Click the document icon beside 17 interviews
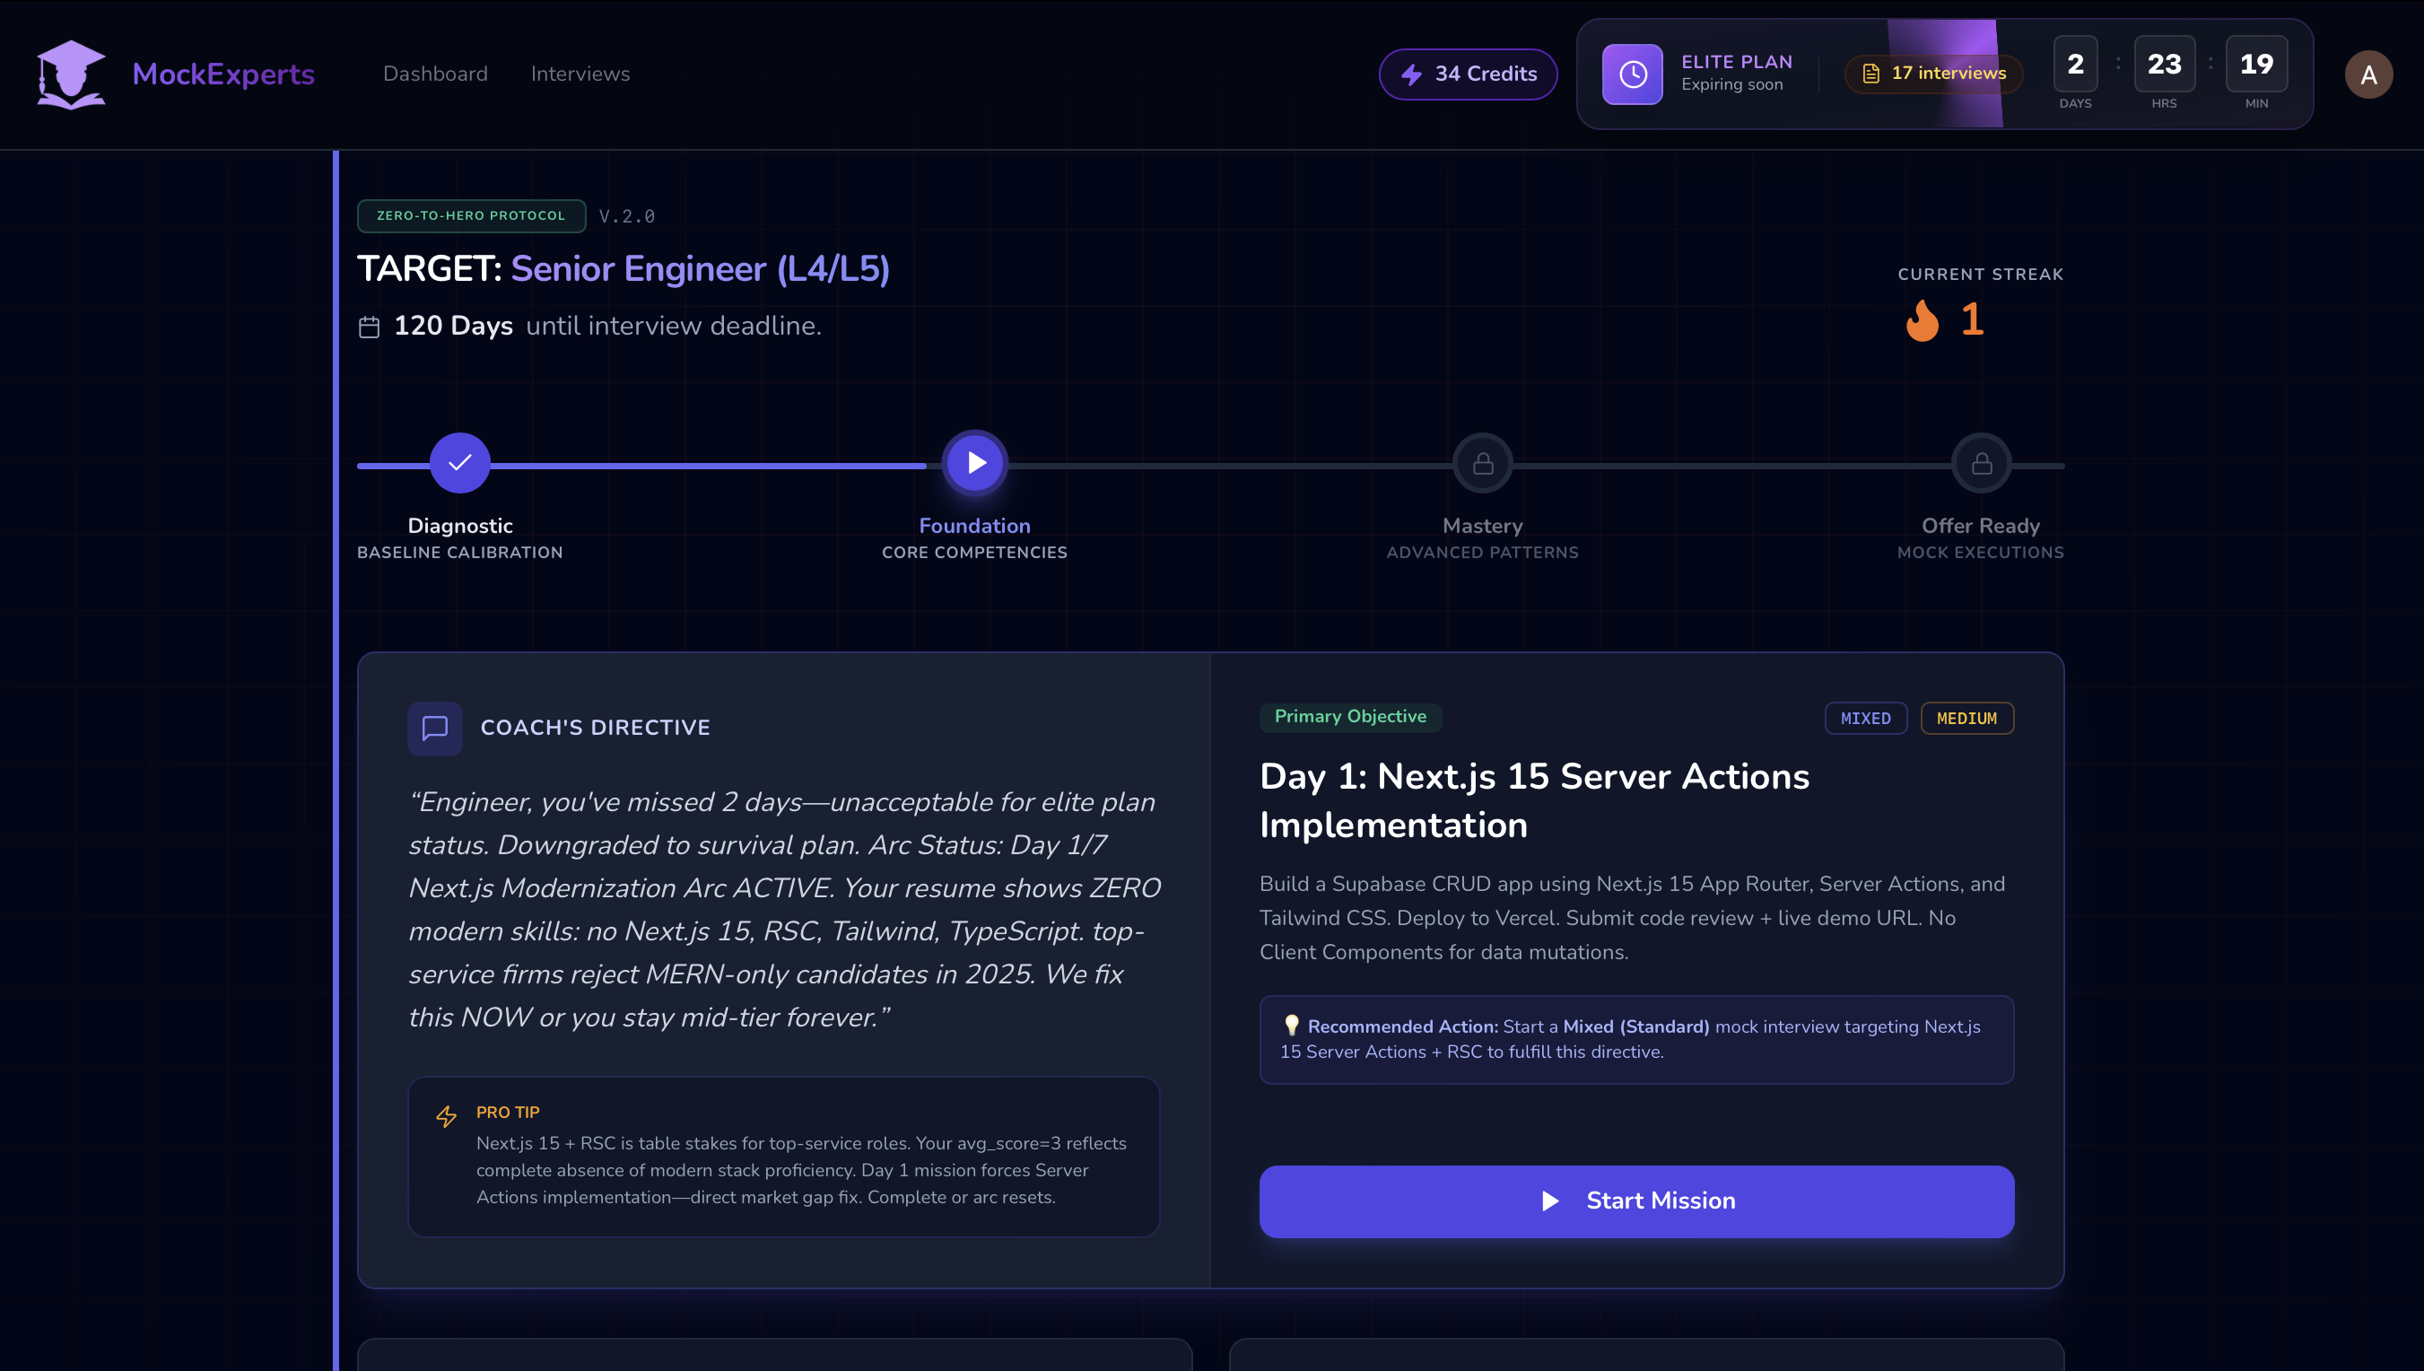Screen dimensions: 2424x1371 (1870, 73)
